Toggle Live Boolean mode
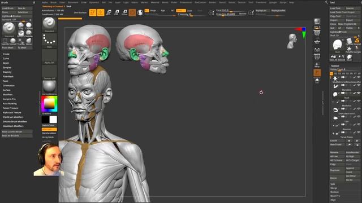This screenshot has height=203, width=362. click(x=80, y=12)
